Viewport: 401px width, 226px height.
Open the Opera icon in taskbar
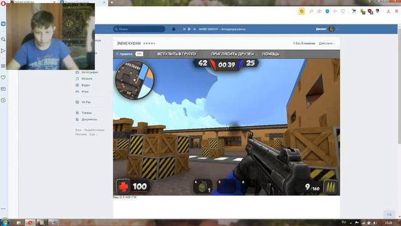[30, 223]
